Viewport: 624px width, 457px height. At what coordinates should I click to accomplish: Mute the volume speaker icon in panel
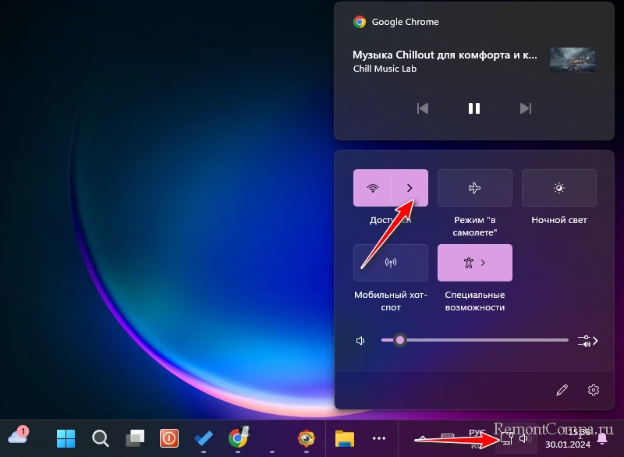360,341
